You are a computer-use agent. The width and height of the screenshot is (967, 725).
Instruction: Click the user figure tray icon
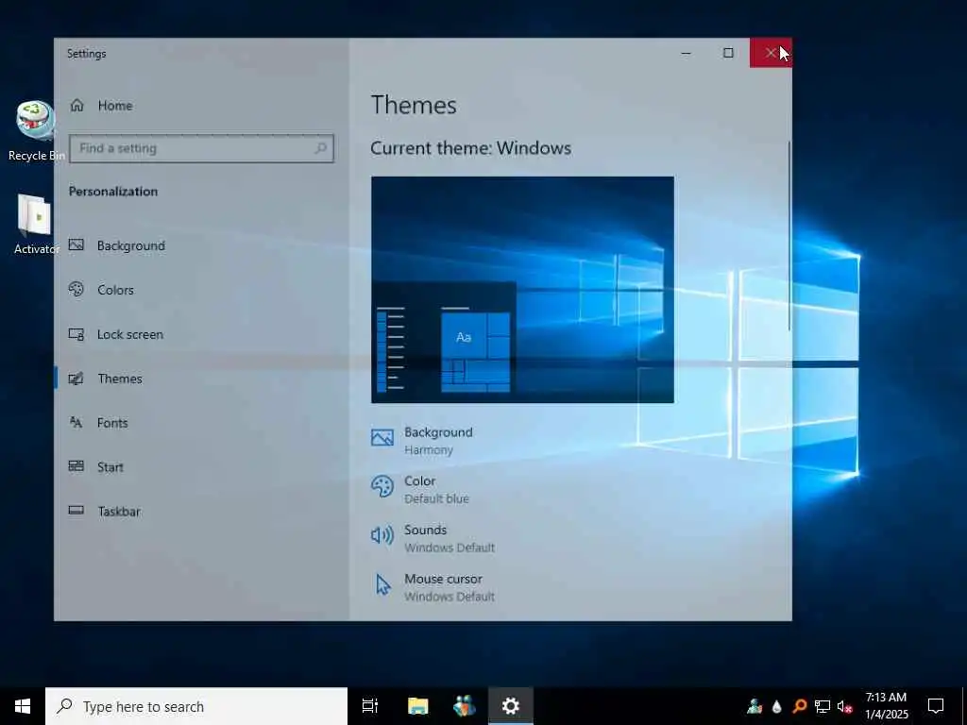click(755, 706)
